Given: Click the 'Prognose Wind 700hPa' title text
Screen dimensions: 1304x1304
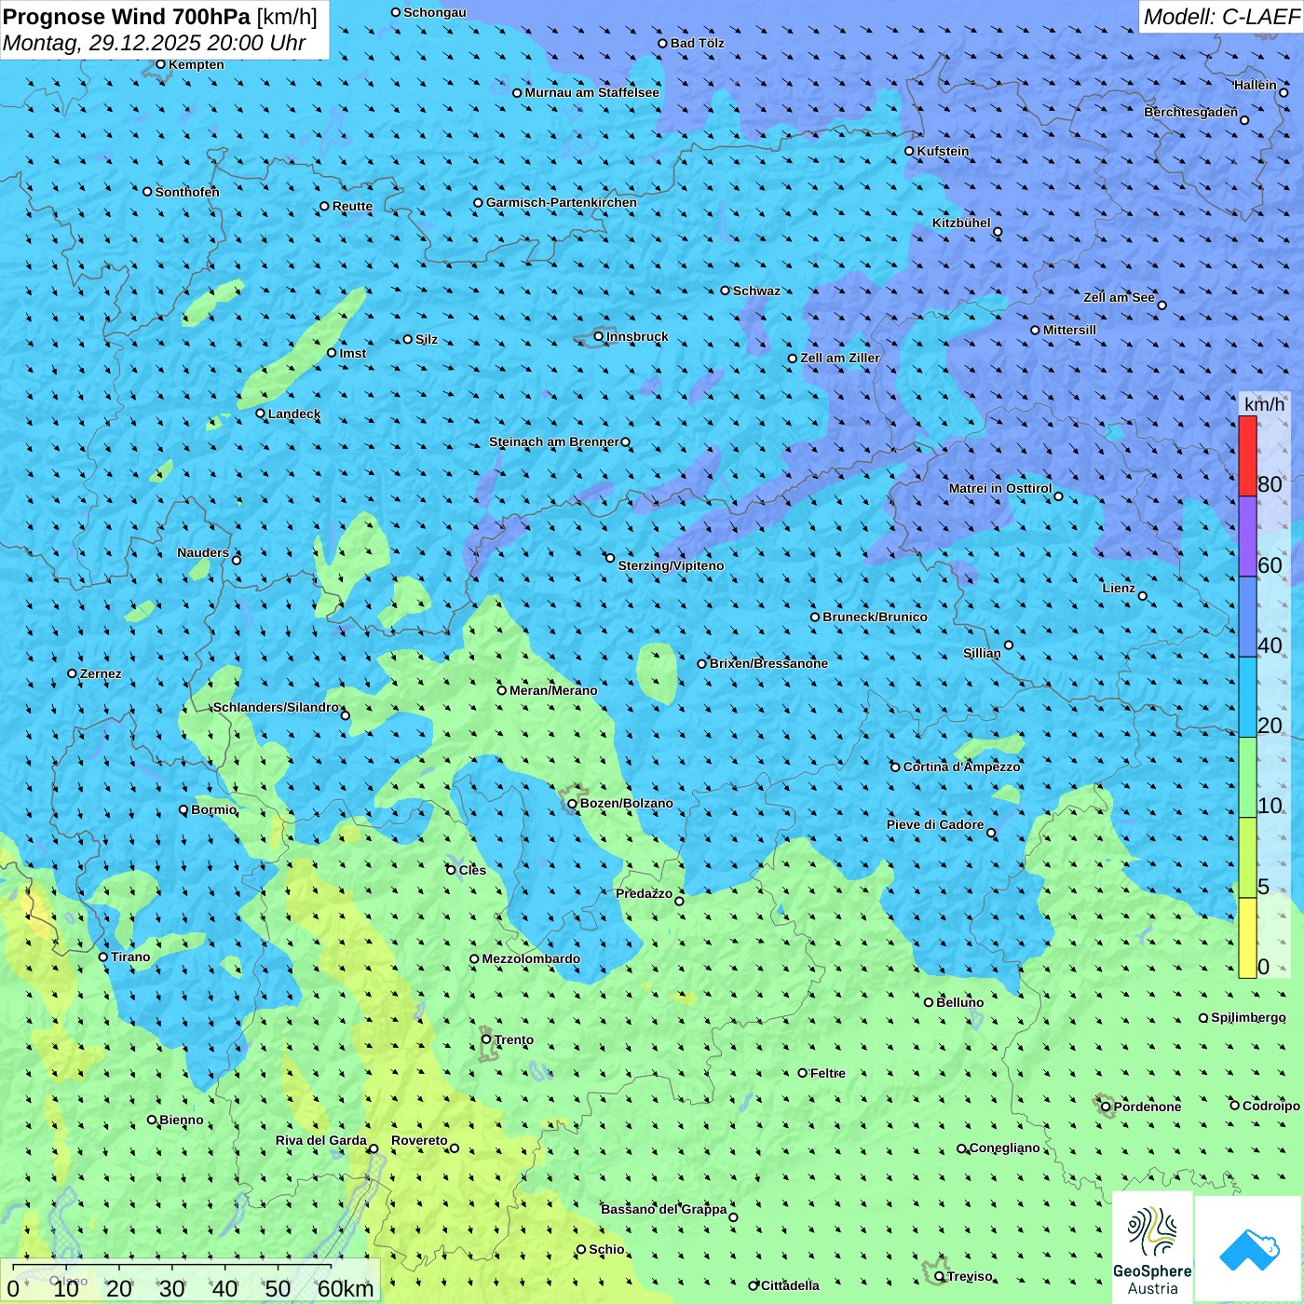Looking at the screenshot, I should pos(127,17).
